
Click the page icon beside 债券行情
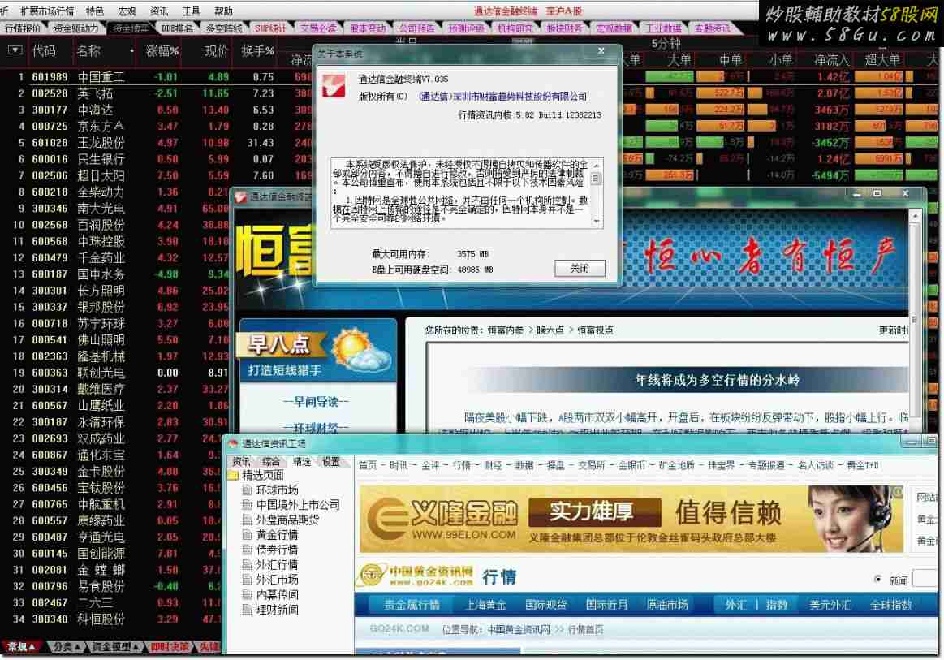(x=247, y=550)
